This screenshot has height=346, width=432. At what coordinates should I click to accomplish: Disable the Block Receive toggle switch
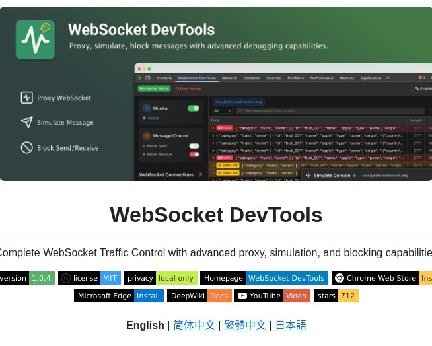194,155
